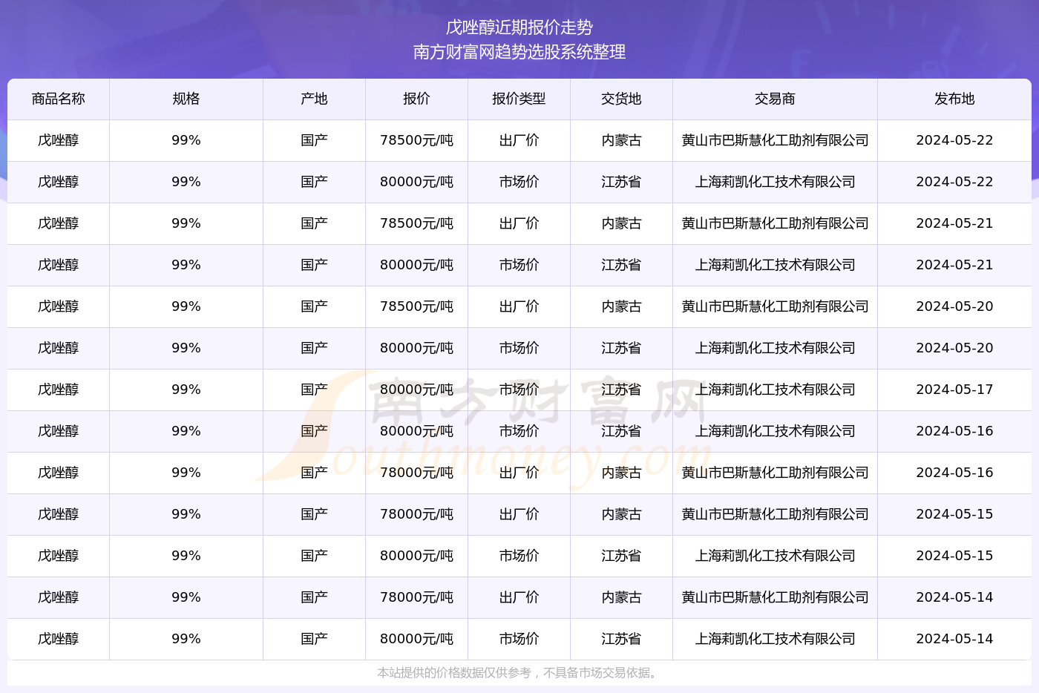Click the 2024-05-15 date in the 江苏省 row
Viewport: 1039px width, 693px height.
tap(955, 556)
